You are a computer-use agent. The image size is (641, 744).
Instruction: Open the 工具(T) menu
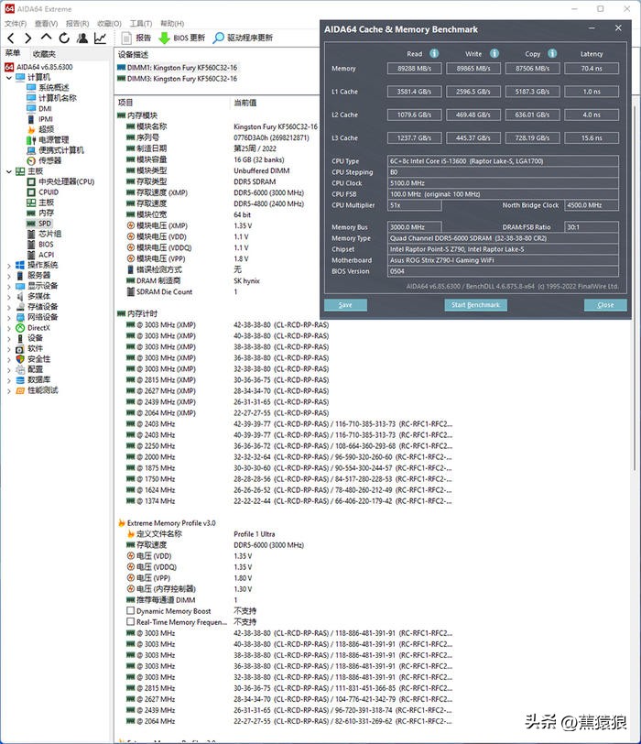(140, 23)
